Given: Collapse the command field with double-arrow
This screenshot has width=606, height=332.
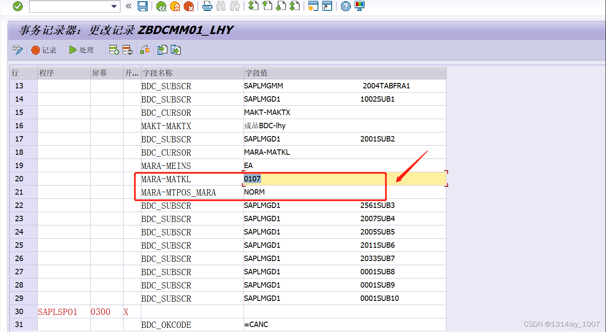Looking at the screenshot, I should pos(128,6).
